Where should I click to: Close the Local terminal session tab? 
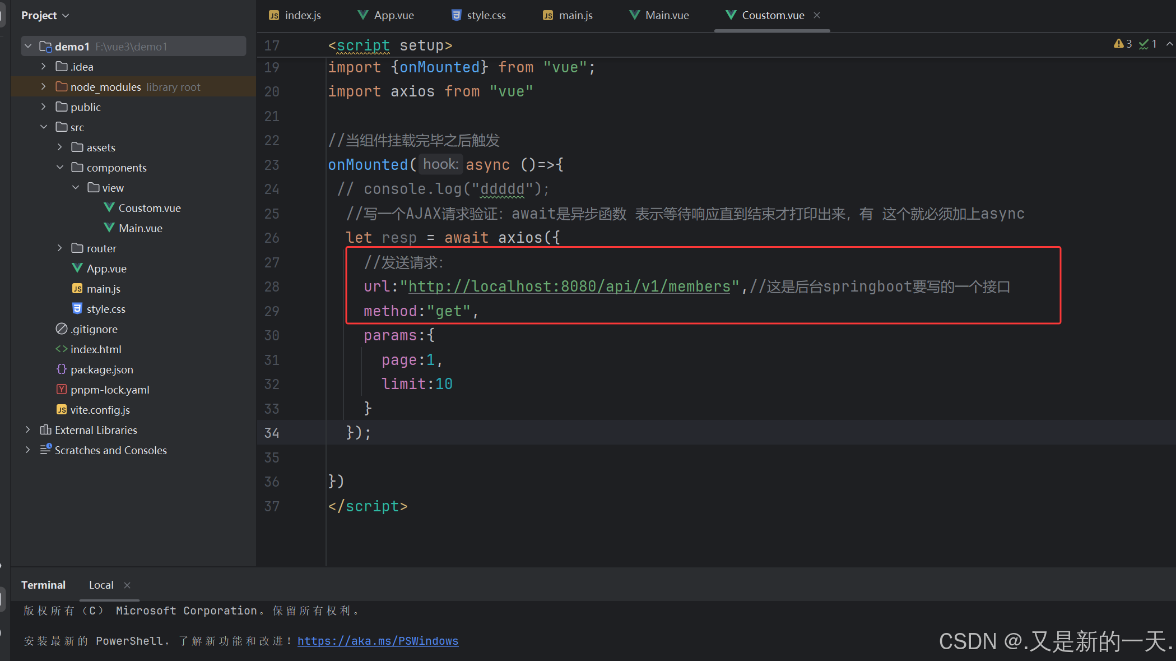point(127,585)
